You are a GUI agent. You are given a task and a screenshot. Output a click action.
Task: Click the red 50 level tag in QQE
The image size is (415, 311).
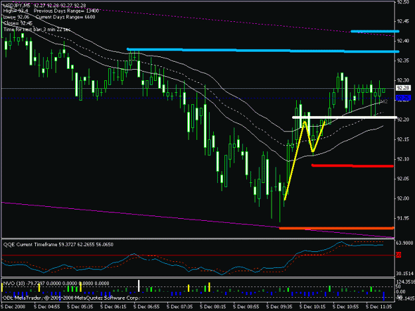click(398, 255)
